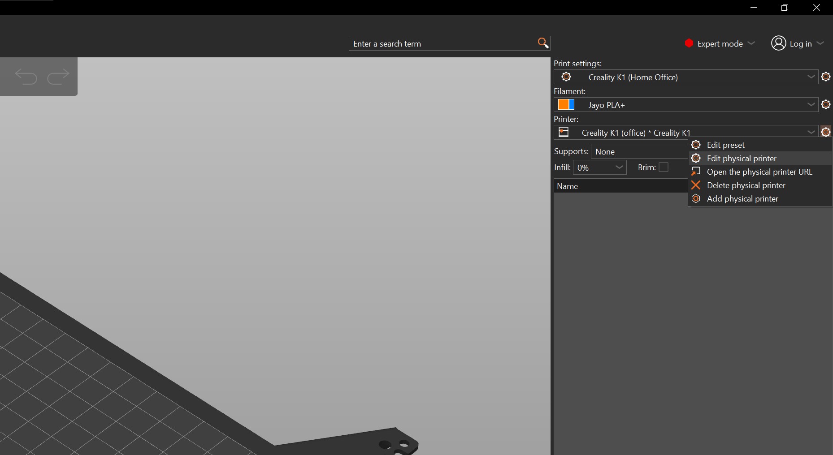Open the Infill percentage dropdown

pyautogui.click(x=619, y=167)
